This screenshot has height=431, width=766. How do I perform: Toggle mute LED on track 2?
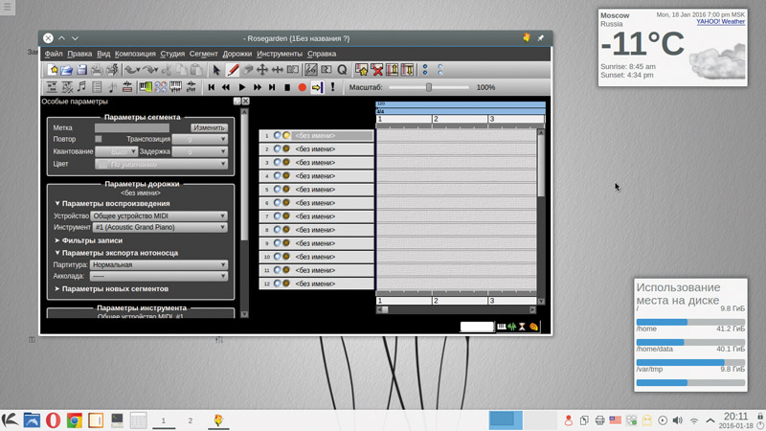click(x=277, y=148)
